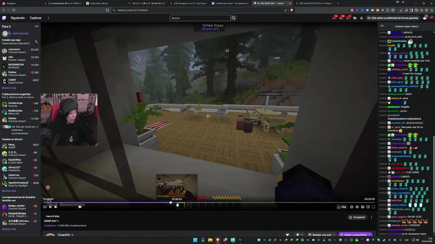The width and height of the screenshot is (435, 244).
Task: Open Brave main hamburger menu
Action: 432,10
